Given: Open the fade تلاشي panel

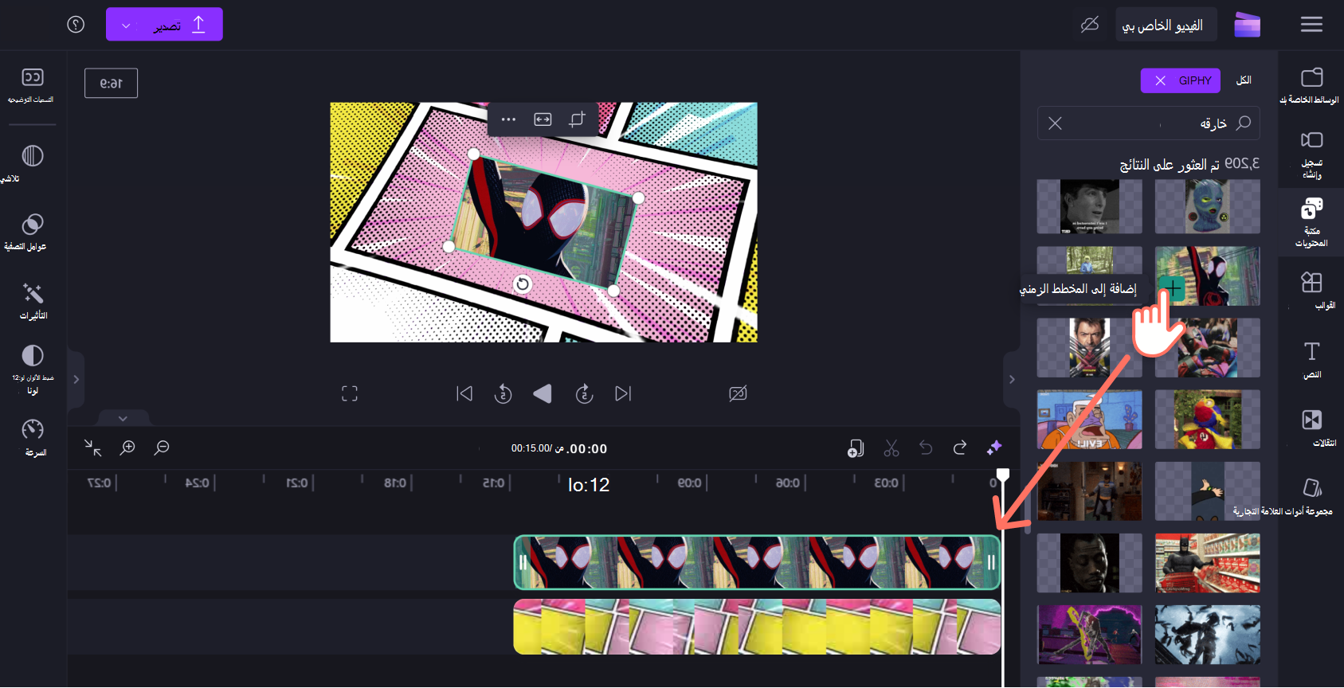Looking at the screenshot, I should tap(32, 163).
